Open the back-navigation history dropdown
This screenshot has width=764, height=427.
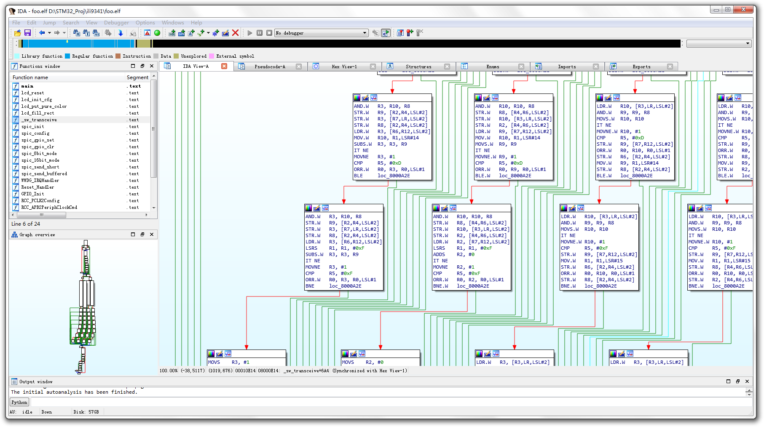point(49,33)
